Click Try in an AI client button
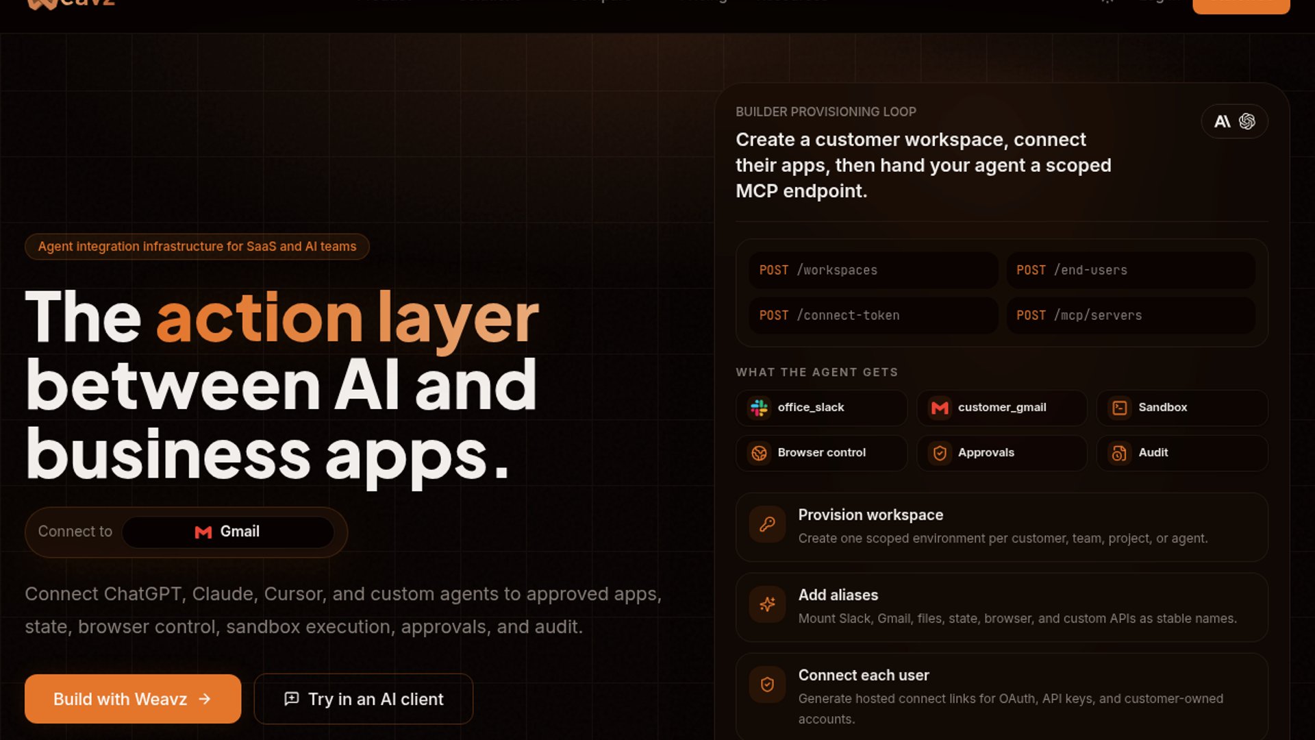This screenshot has width=1315, height=740. (364, 699)
